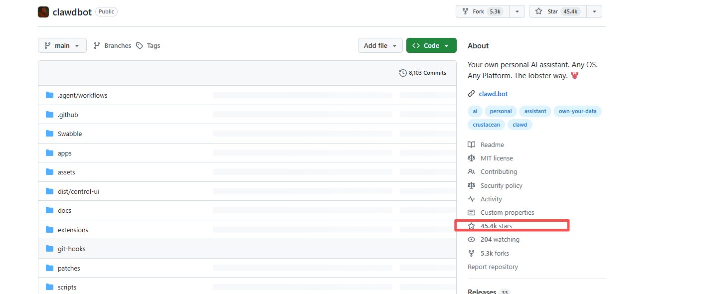
Task: Open the main branch selector
Action: (62, 45)
